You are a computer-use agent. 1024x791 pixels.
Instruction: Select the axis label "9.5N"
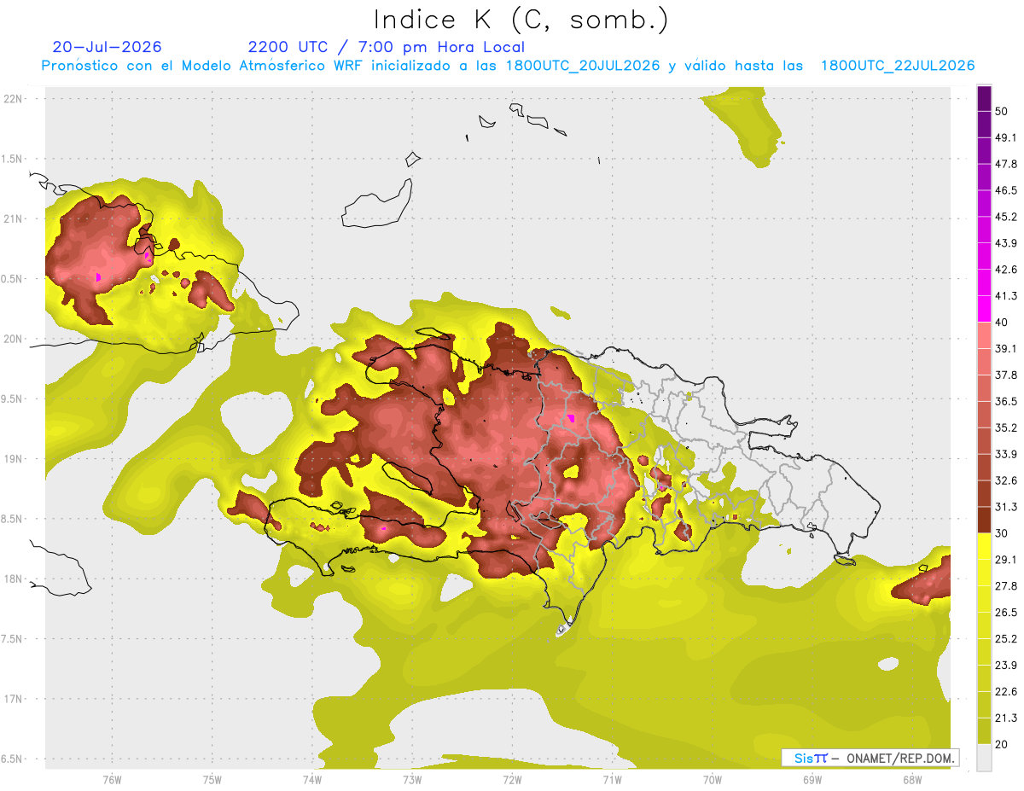coord(13,398)
